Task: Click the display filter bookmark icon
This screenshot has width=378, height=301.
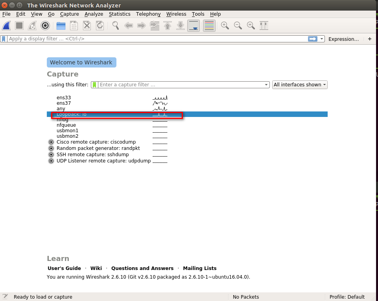Action: point(4,39)
